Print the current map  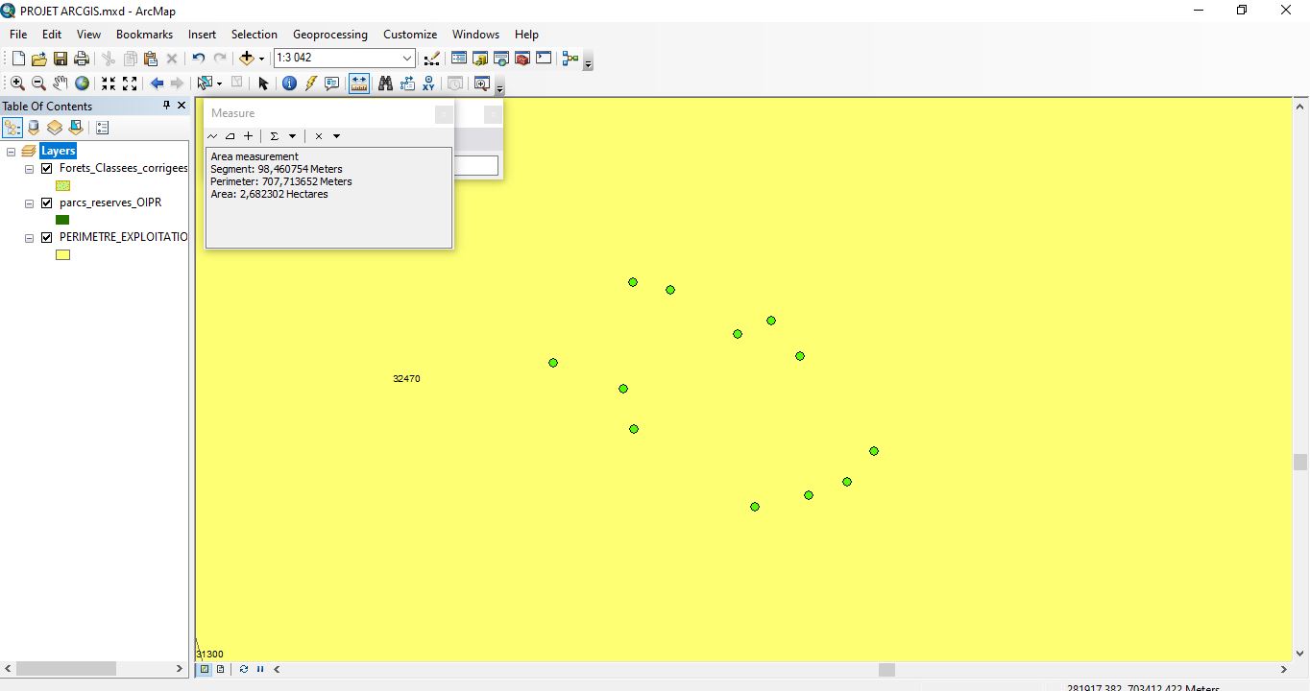[82, 59]
